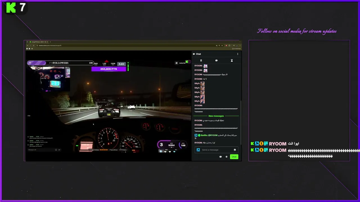This screenshot has width=360, height=202.
Task: Click the Followers goal progress bar
Action: 60,63
